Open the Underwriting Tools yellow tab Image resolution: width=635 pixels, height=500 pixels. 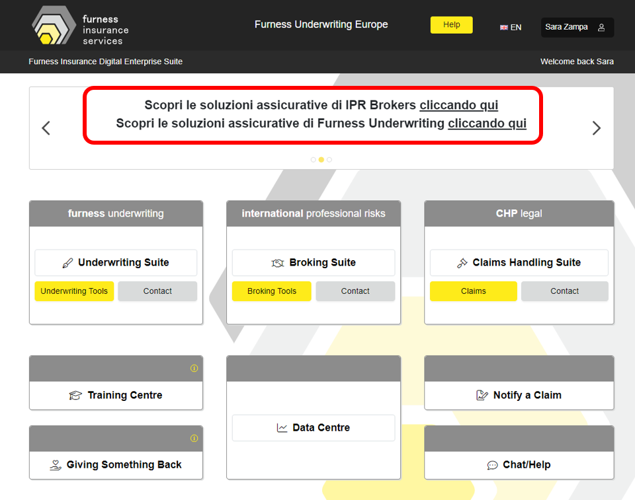tap(74, 291)
